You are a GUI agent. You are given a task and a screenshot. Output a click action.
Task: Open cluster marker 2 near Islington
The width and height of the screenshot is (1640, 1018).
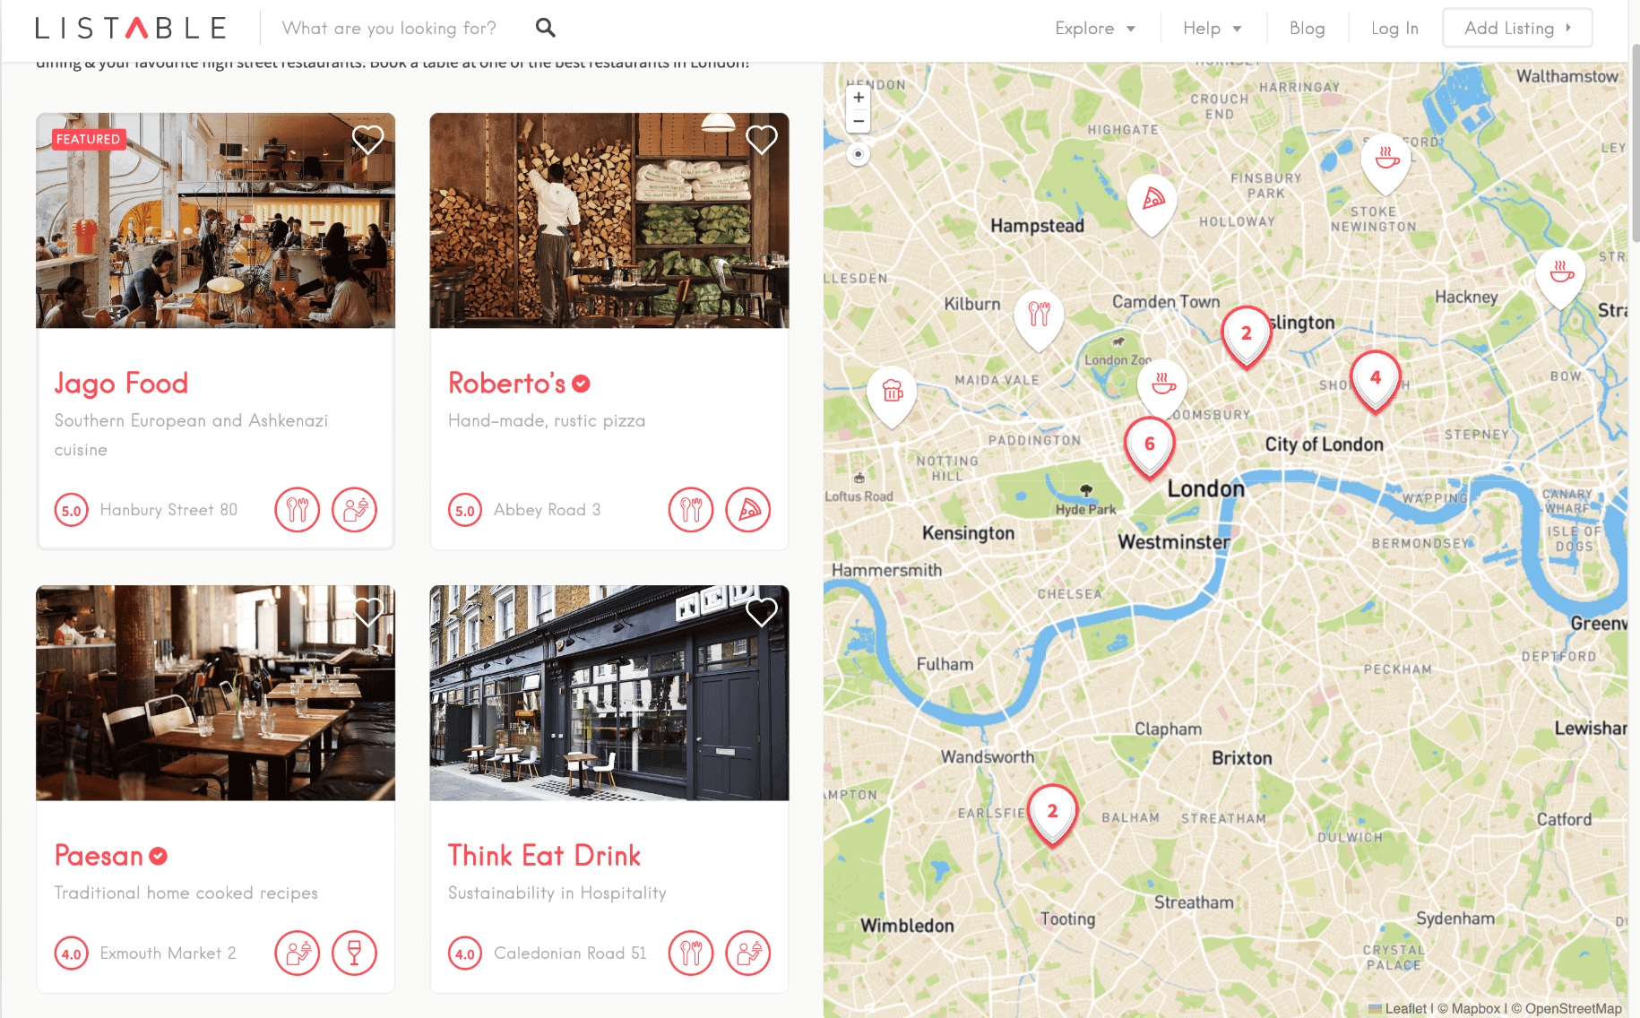[1247, 337]
